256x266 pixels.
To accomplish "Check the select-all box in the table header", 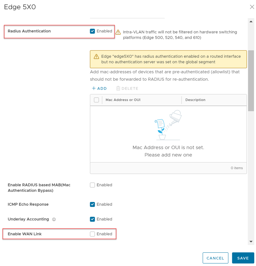I will click(96, 100).
